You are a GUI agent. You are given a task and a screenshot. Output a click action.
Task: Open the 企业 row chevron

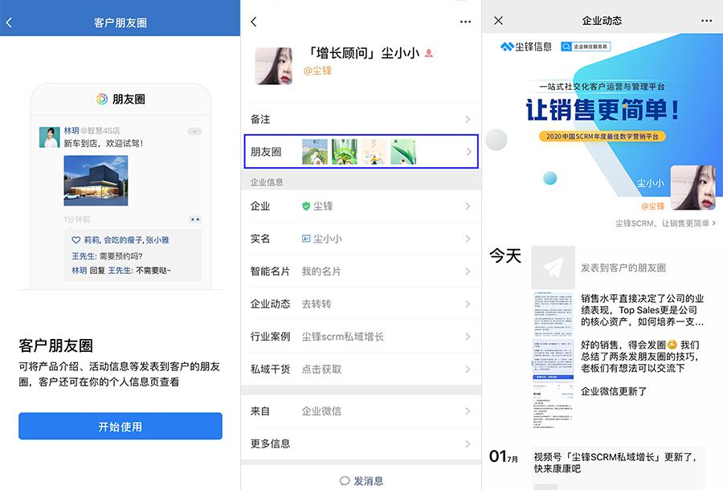pyautogui.click(x=468, y=206)
